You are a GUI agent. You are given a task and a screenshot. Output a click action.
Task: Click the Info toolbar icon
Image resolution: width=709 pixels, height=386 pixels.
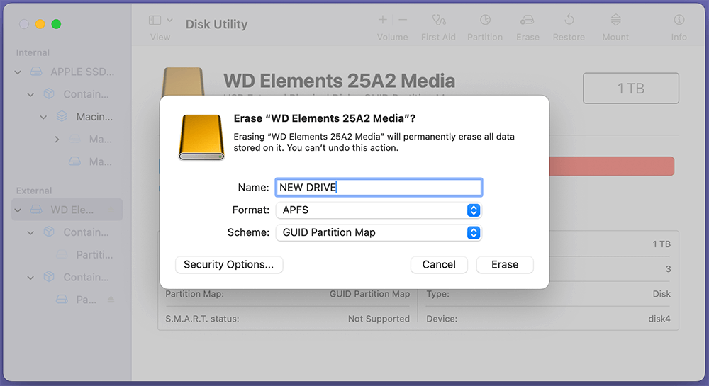pyautogui.click(x=679, y=20)
